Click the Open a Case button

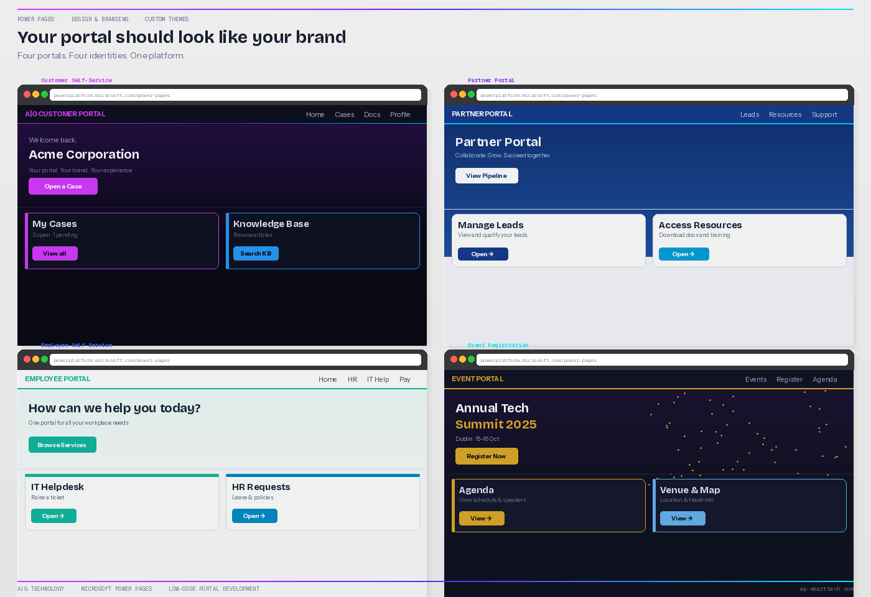[63, 186]
